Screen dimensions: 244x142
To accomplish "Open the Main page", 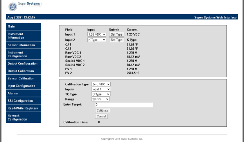I will (23, 27).
